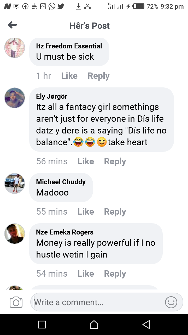Open Michael Chuddy's profile name
Screen dimensions: 188x335
click(61, 182)
